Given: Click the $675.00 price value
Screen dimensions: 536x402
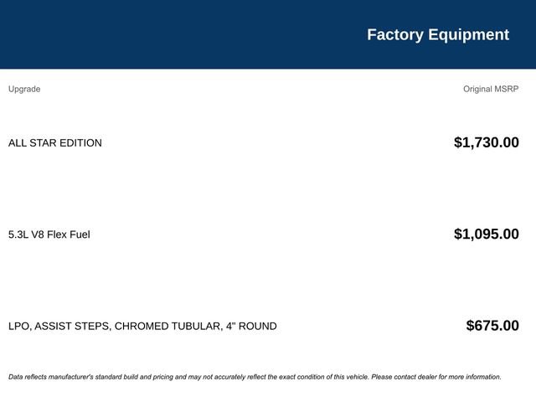Looking at the screenshot, I should pos(492,326).
